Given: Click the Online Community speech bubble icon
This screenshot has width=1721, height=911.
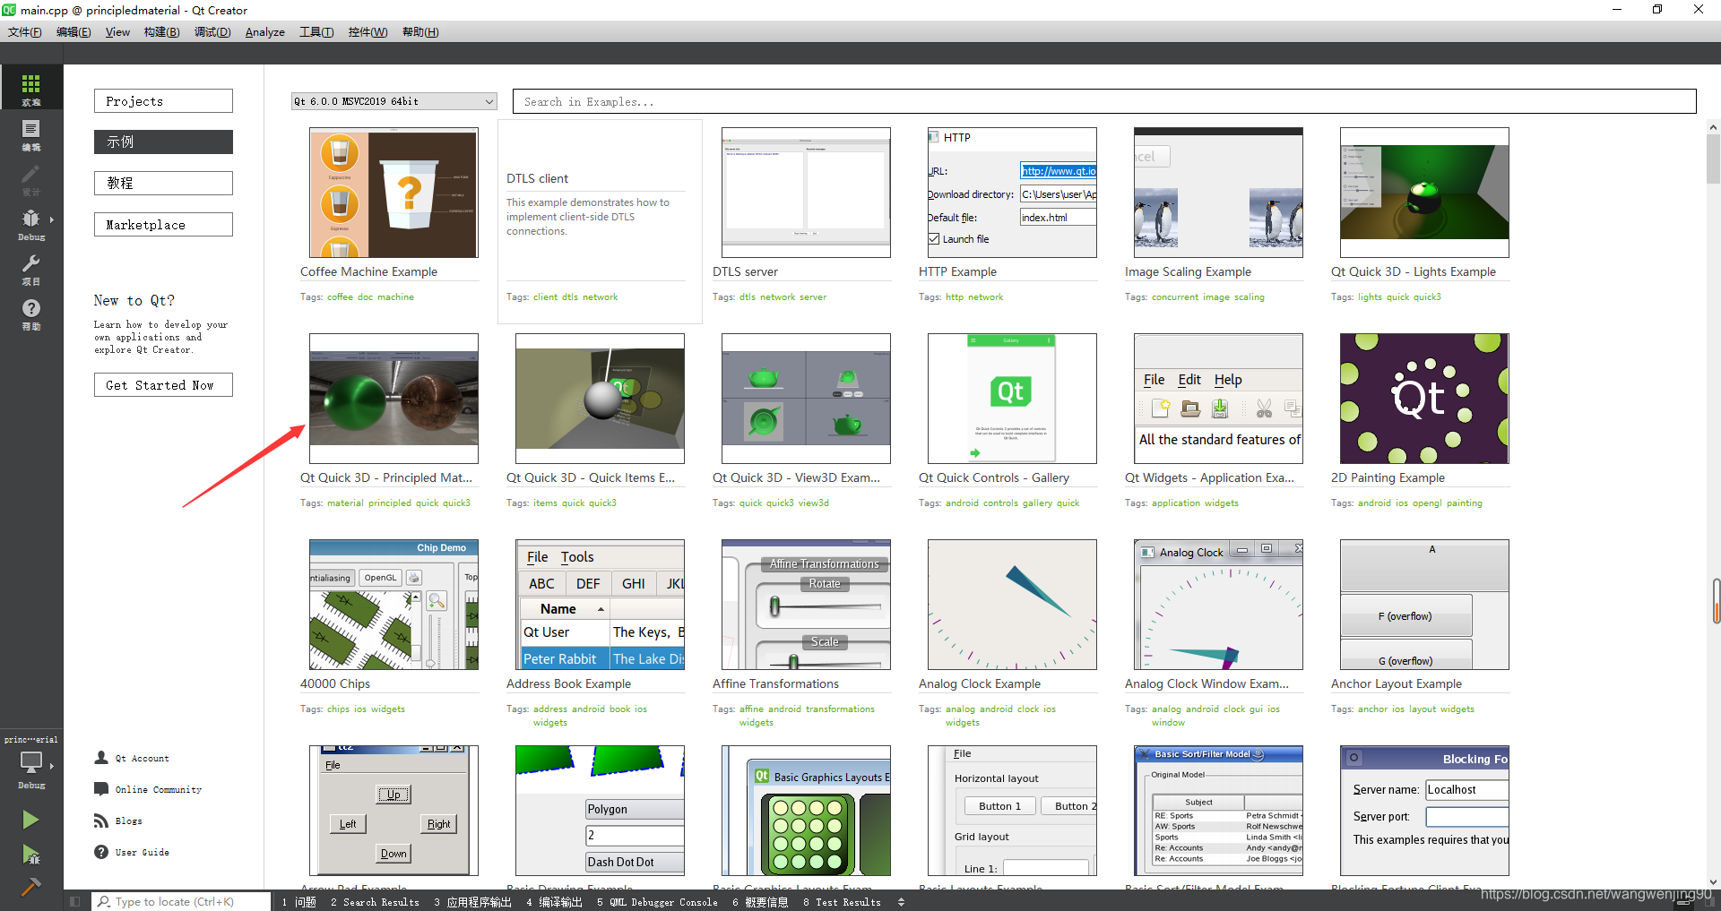Looking at the screenshot, I should (x=101, y=789).
